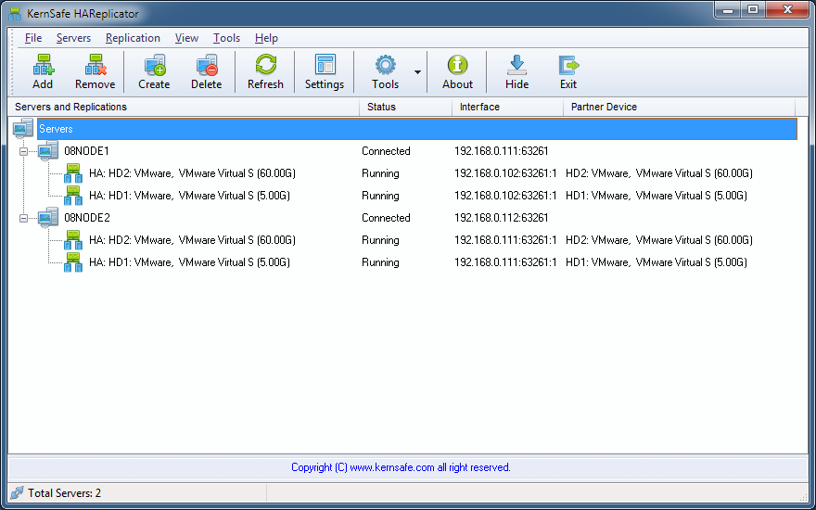Click the Status column header
This screenshot has width=816, height=510.
[x=406, y=107]
